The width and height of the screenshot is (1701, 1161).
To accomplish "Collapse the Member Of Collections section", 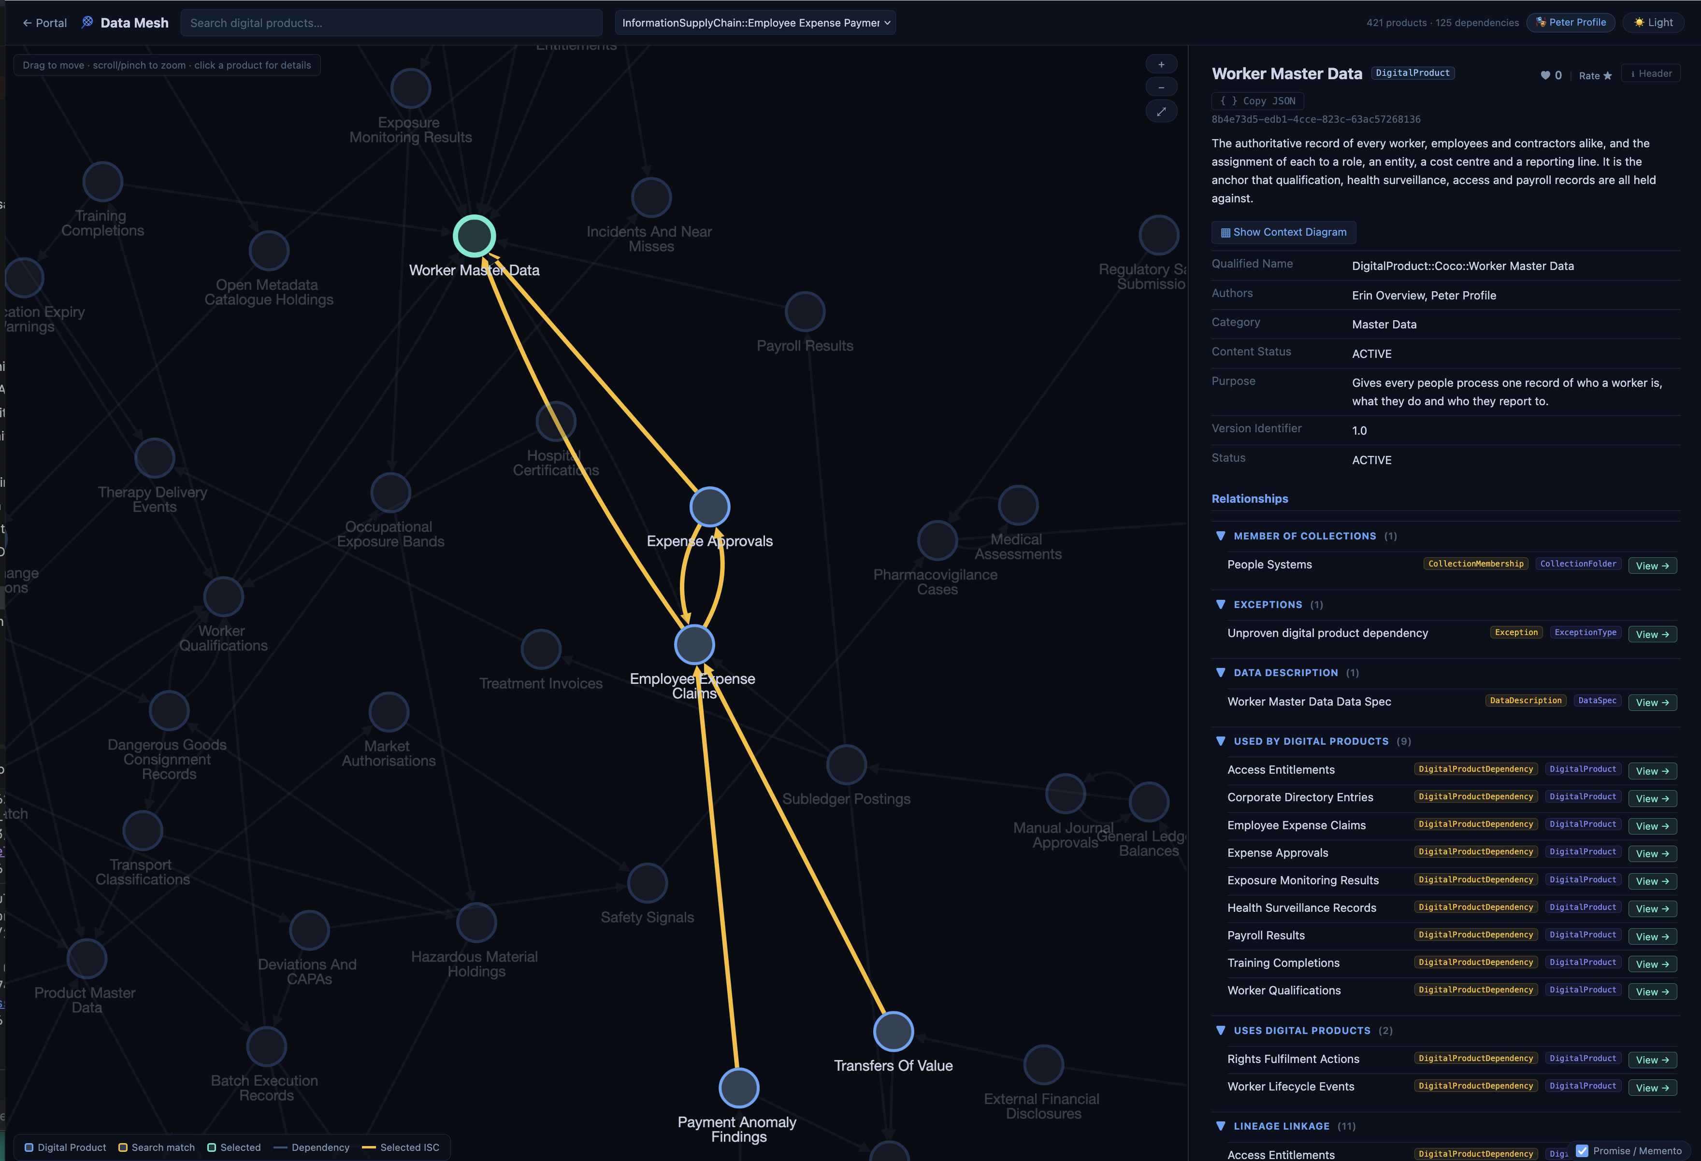I will [1220, 536].
